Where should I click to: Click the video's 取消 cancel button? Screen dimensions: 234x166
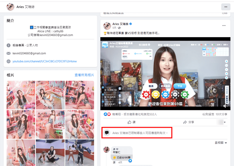[x=151, y=86]
